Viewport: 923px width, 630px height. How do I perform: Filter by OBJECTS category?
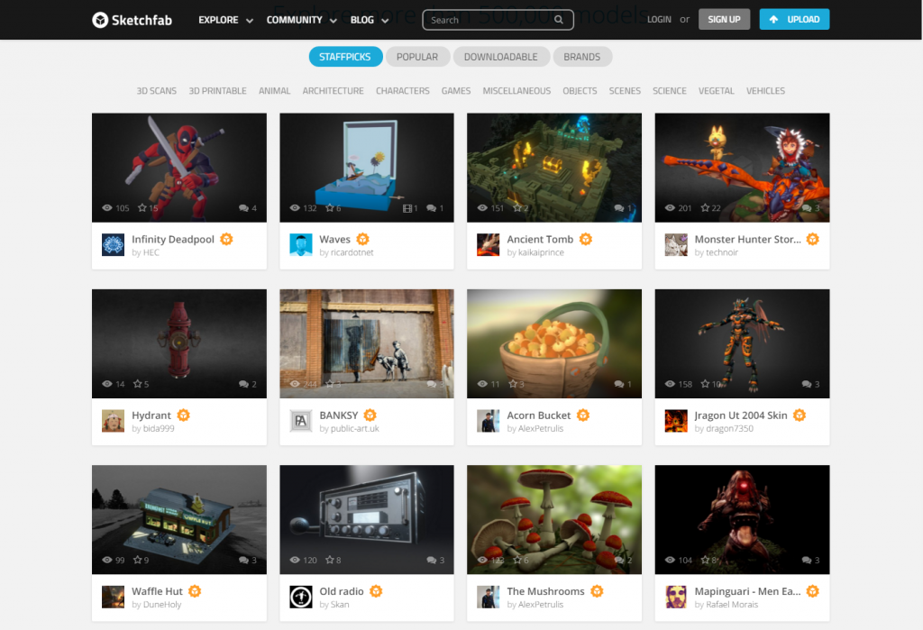point(580,91)
